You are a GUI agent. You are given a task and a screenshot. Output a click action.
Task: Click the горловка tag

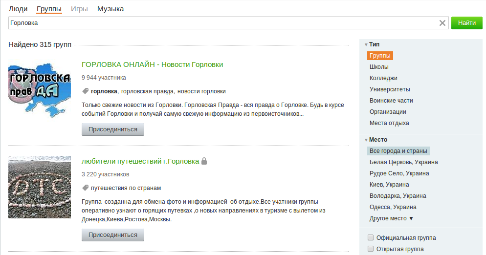point(104,91)
